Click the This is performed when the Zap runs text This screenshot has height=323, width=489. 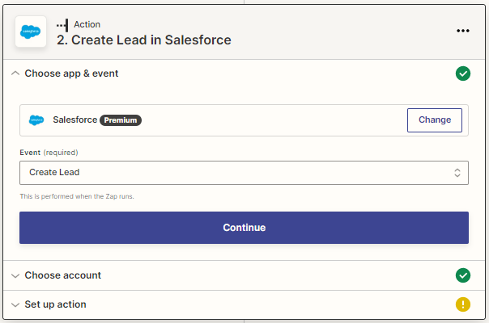tap(77, 196)
